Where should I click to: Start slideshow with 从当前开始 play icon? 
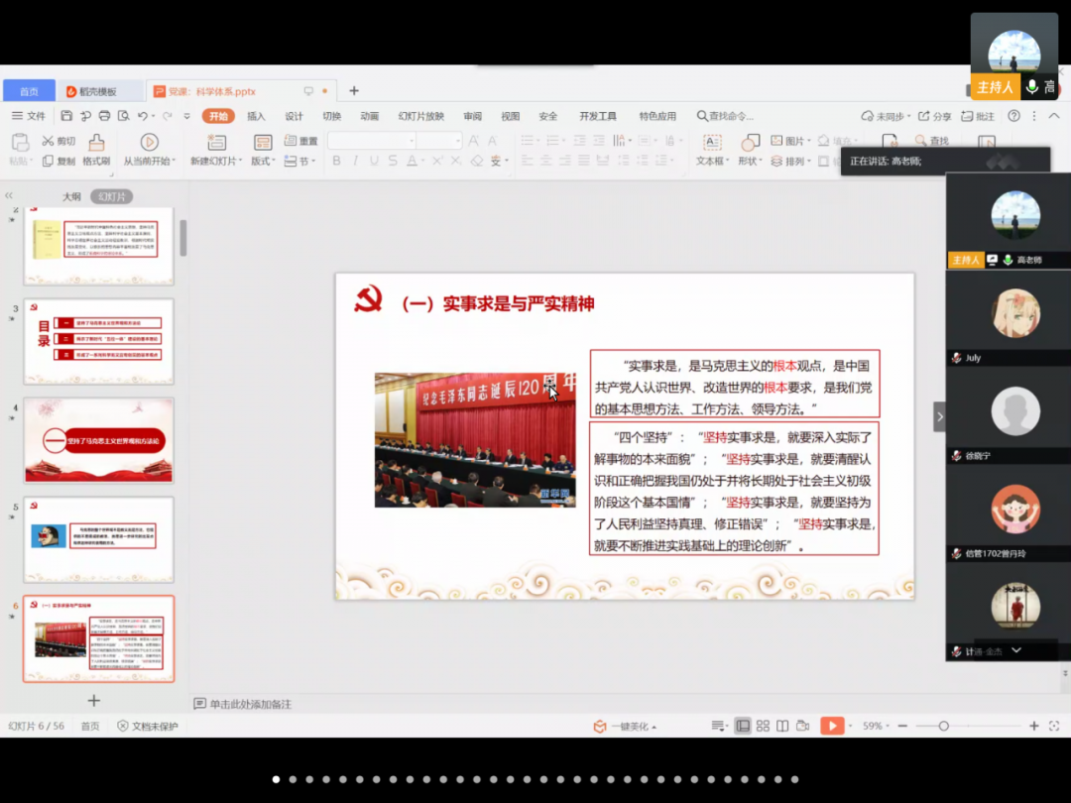149,143
